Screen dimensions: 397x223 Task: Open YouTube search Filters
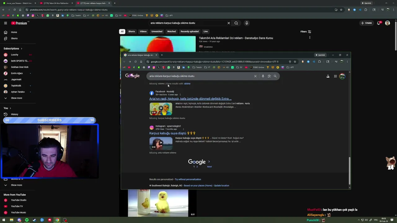(306, 32)
